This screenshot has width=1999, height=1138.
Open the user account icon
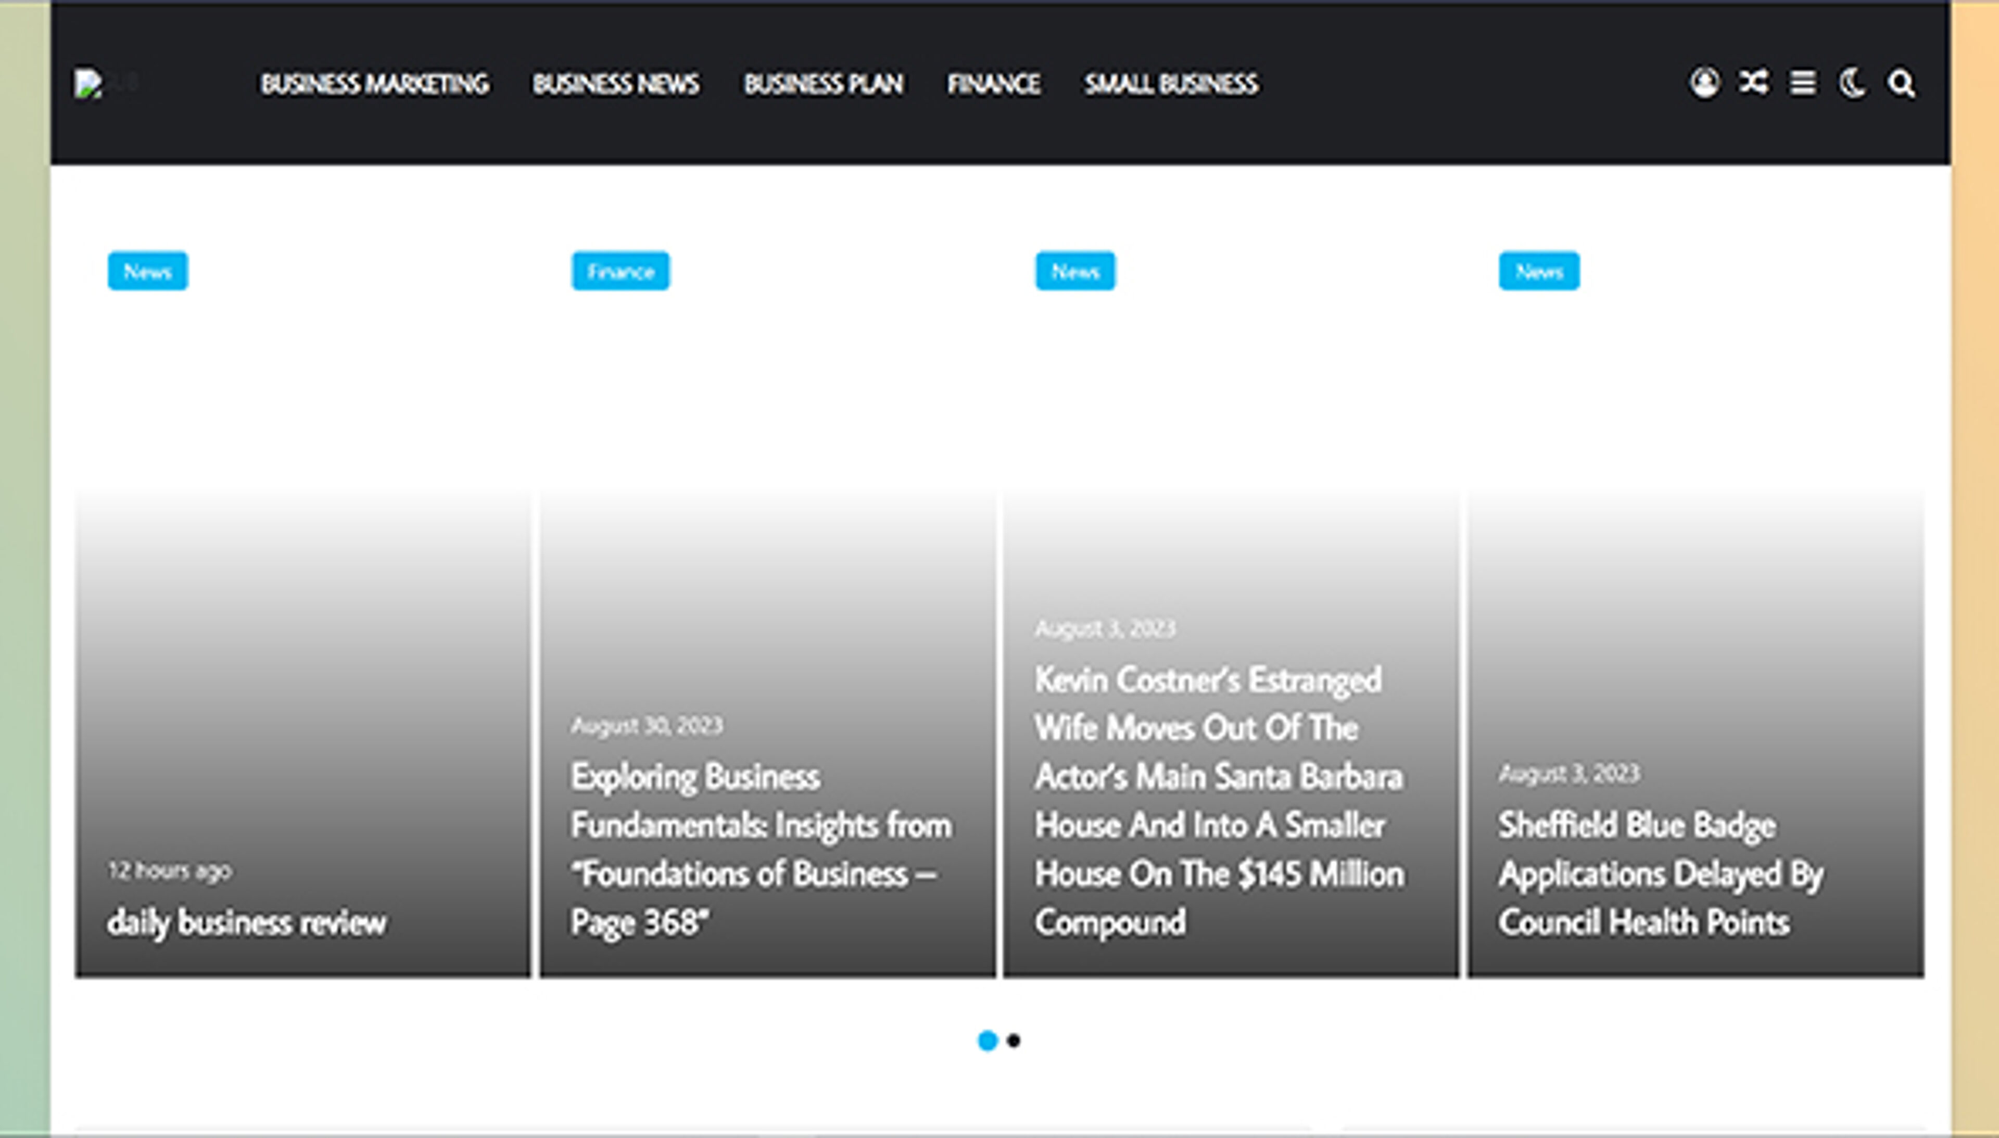(1704, 84)
